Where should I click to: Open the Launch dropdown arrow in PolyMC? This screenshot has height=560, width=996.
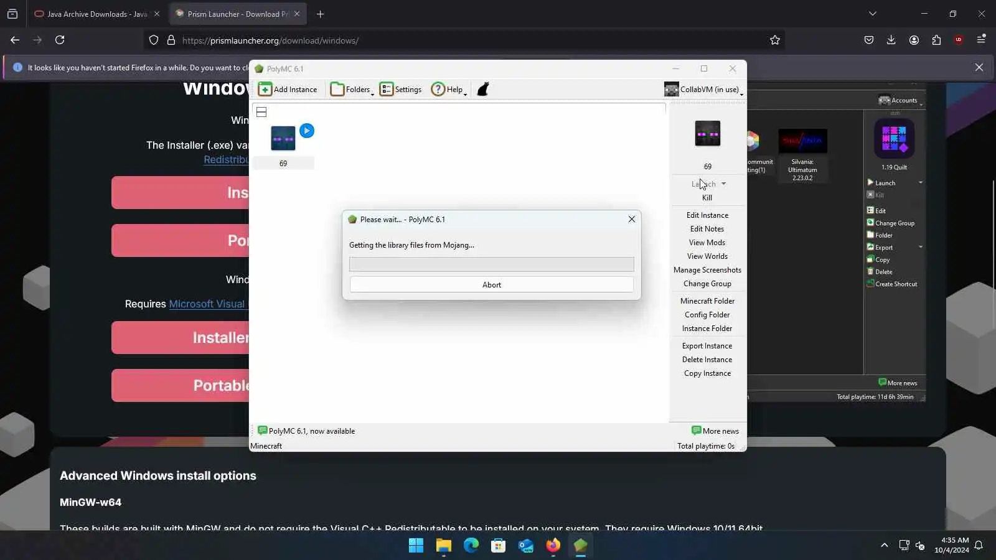point(723,184)
